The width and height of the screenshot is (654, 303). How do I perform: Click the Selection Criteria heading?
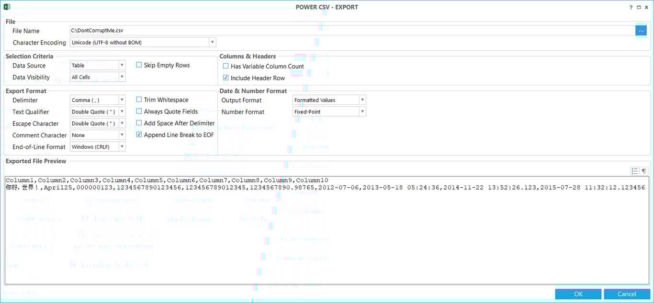tap(30, 56)
